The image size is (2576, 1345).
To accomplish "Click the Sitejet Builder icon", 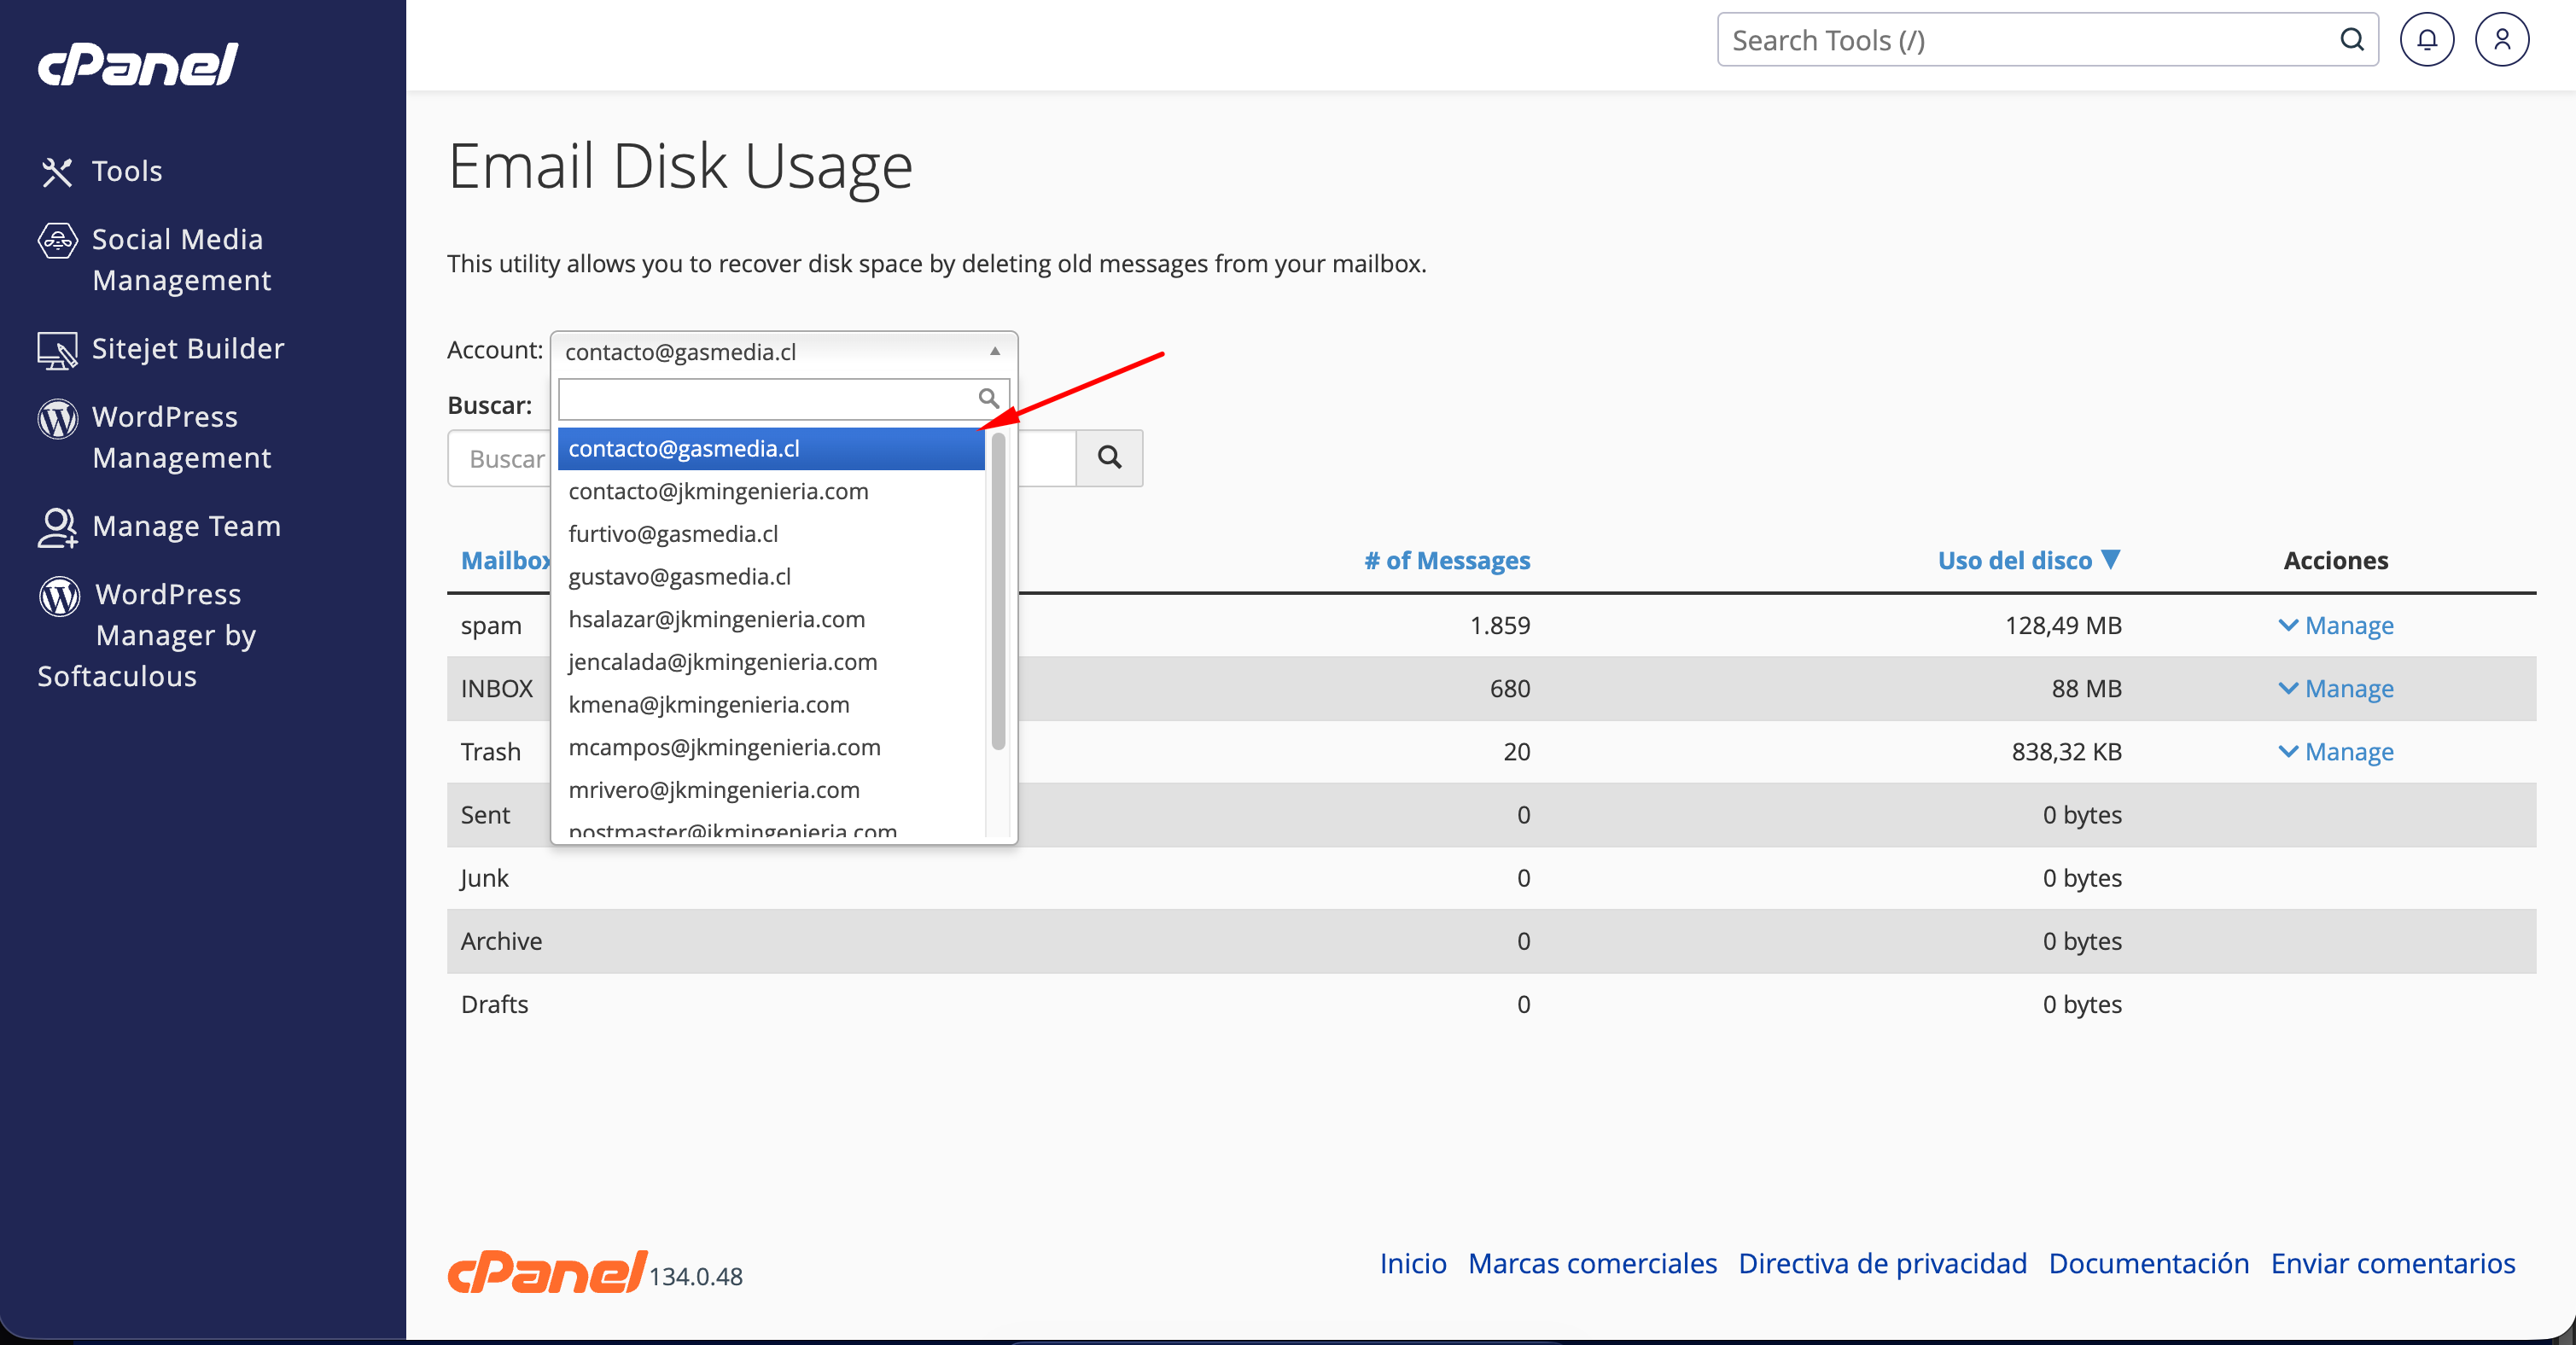I will click(57, 350).
